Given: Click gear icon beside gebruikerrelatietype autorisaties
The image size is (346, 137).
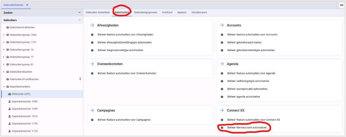Looking at the screenshot, I should click(222, 50).
